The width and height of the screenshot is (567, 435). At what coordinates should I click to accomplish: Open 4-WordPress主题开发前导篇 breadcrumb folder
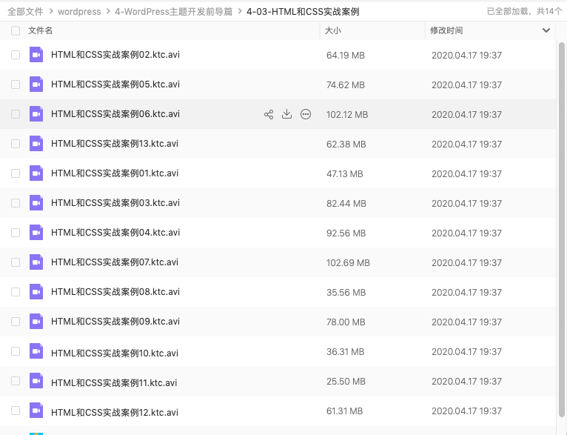173,12
